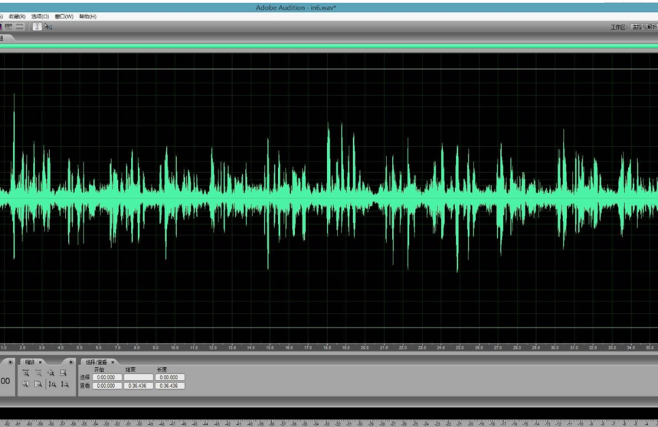Open the 帮助(H) menu
Viewport: 658px width, 427px height.
point(87,16)
